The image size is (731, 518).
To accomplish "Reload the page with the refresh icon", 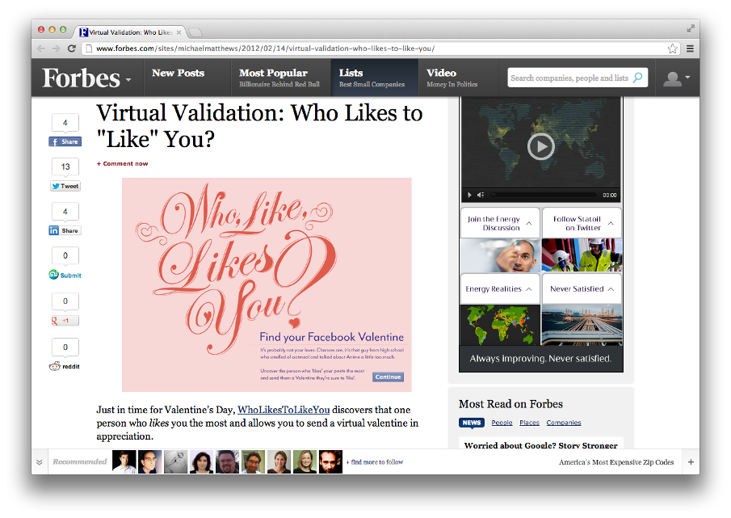I will click(x=71, y=48).
